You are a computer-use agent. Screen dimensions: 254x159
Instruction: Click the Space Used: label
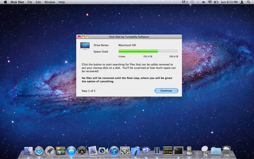[101, 52]
